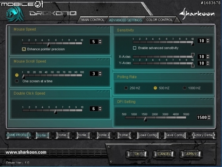
Task: Switch to the Main Control tab
Action: 93,20
